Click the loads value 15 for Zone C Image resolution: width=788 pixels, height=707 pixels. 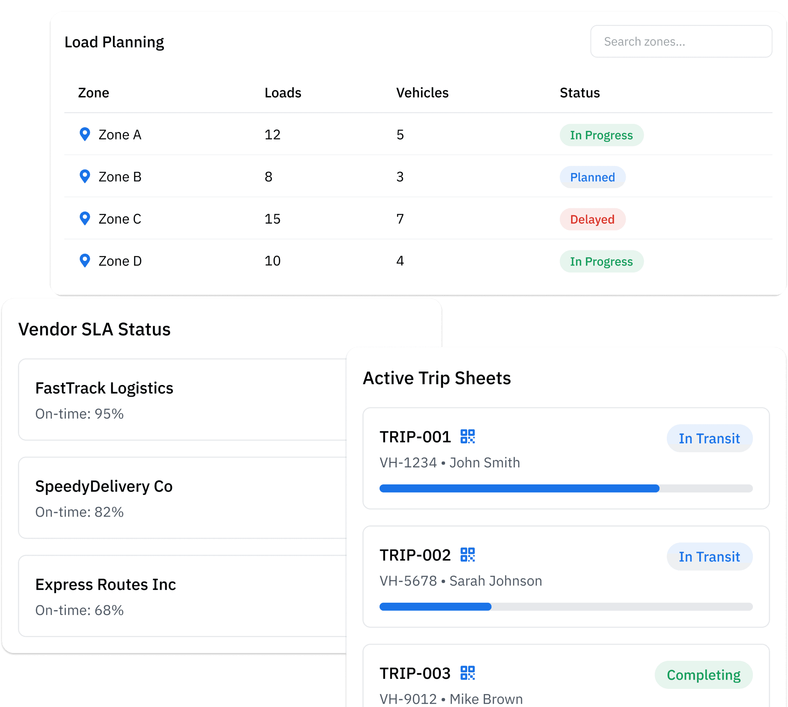272,219
